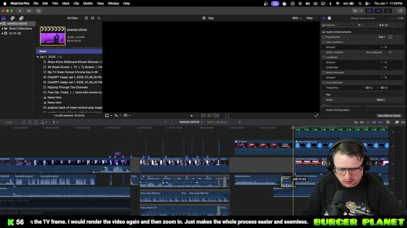Open the Mark menu
Screen dimensions: 407x228
click(66, 3)
